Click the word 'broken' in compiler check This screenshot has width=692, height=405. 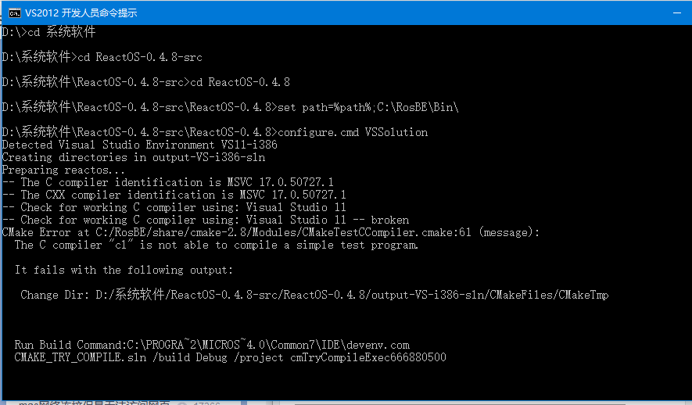(389, 220)
